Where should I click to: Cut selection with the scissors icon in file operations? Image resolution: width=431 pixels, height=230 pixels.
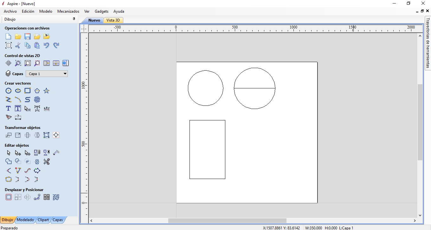pyautogui.click(x=18, y=45)
